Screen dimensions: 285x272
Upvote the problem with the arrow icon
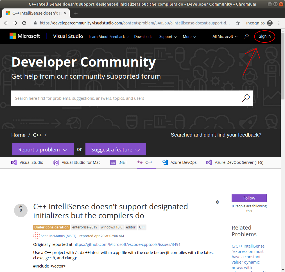click(21, 208)
